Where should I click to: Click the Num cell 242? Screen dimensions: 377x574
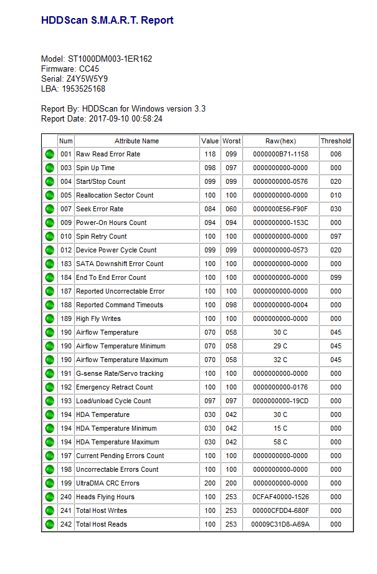pos(66,524)
